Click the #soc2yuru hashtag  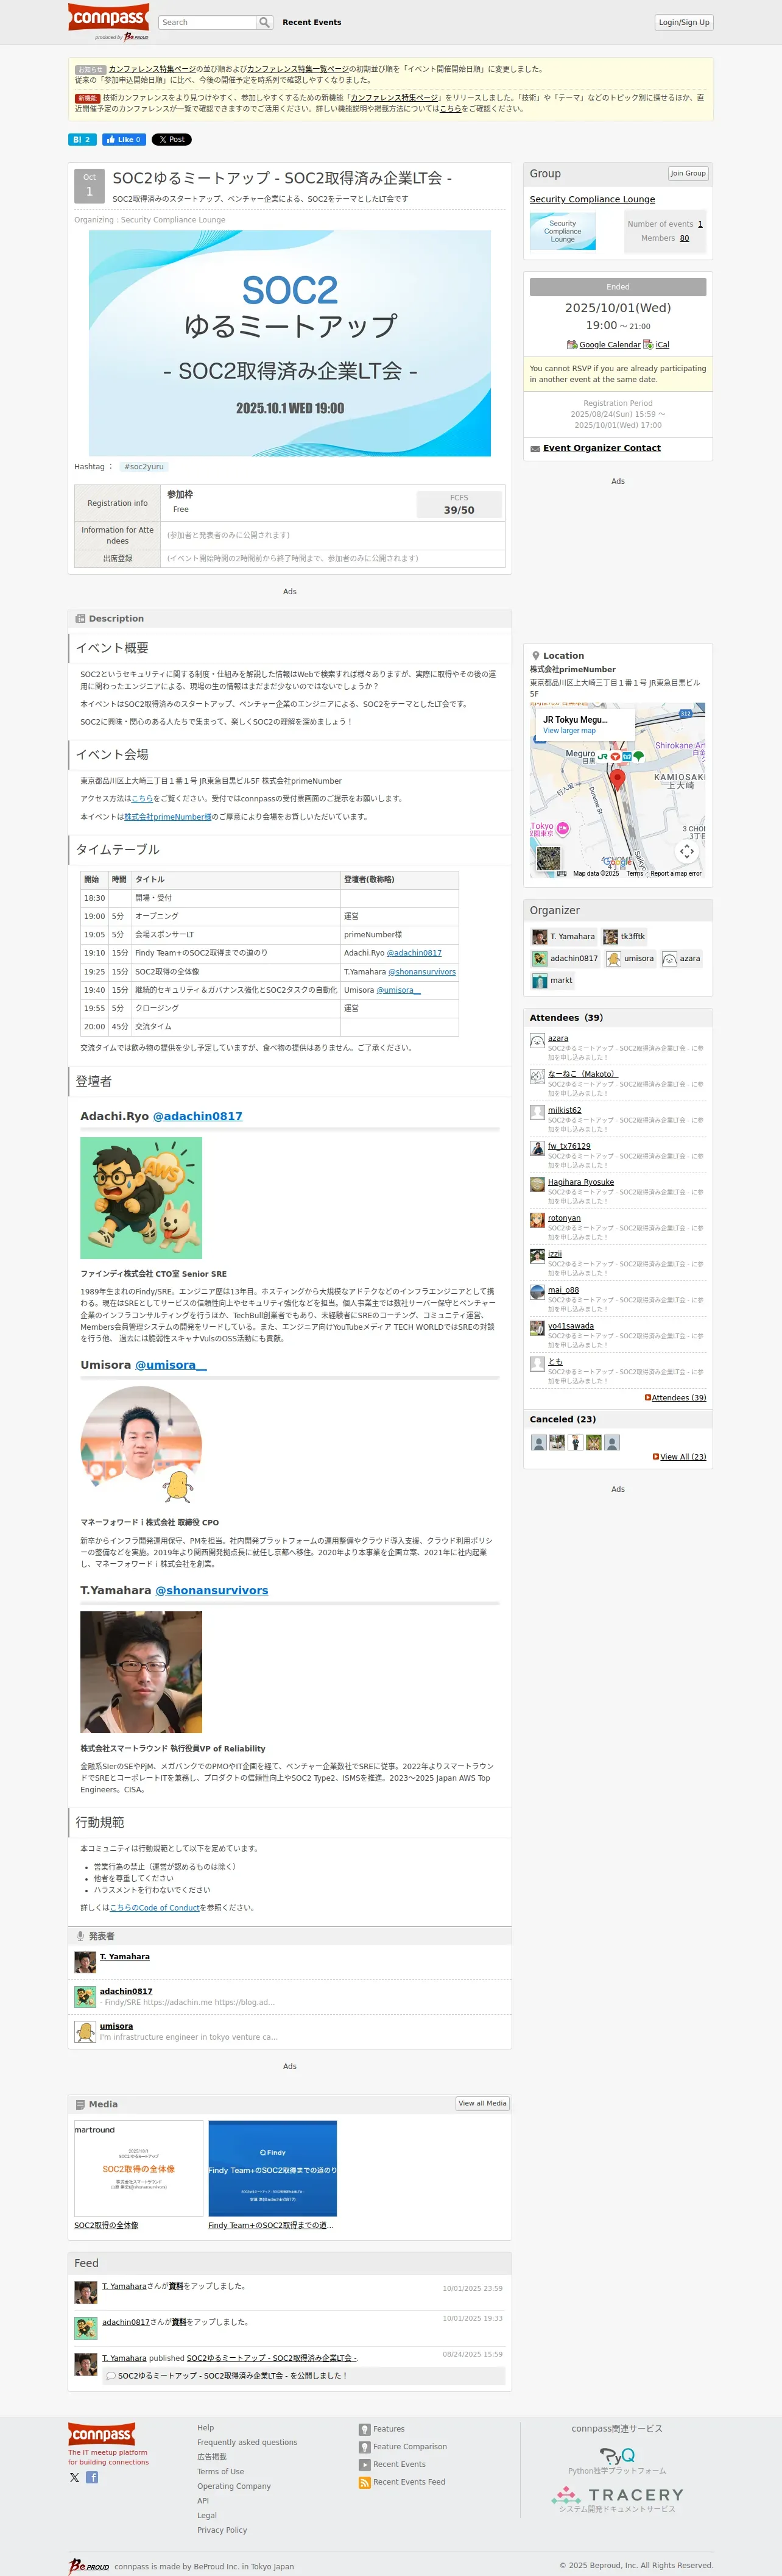144,467
